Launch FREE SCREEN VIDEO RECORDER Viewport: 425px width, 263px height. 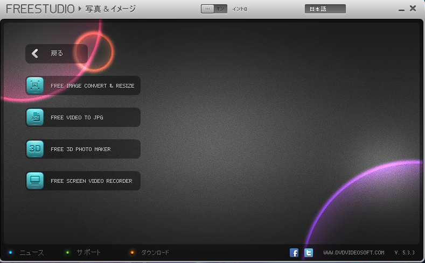click(83, 181)
